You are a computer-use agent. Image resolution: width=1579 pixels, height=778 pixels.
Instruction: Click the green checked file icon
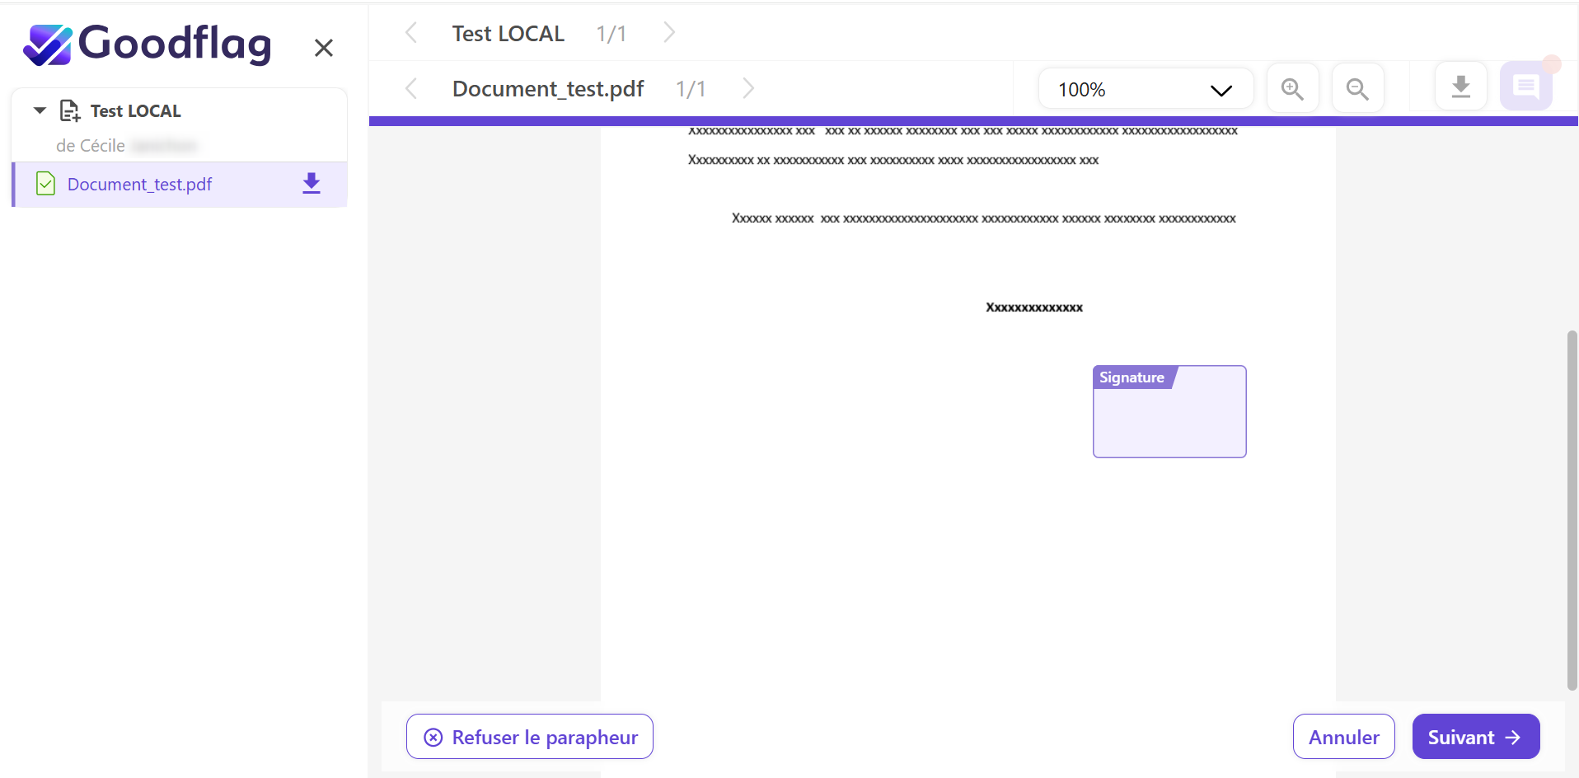[46, 183]
